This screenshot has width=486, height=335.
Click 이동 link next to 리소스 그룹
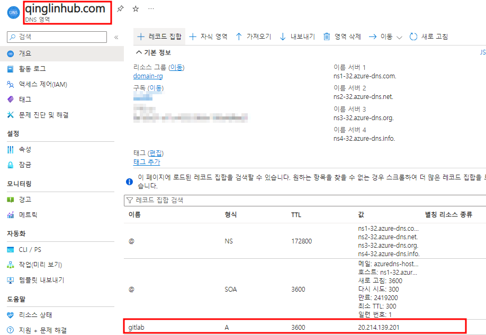click(x=176, y=67)
